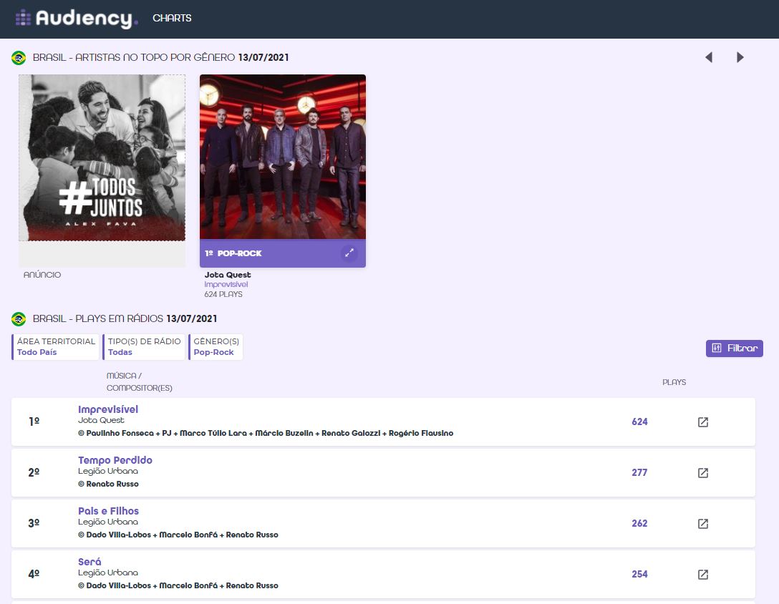
Task: Open Área Territorial filter Todo País
Action: coord(55,346)
